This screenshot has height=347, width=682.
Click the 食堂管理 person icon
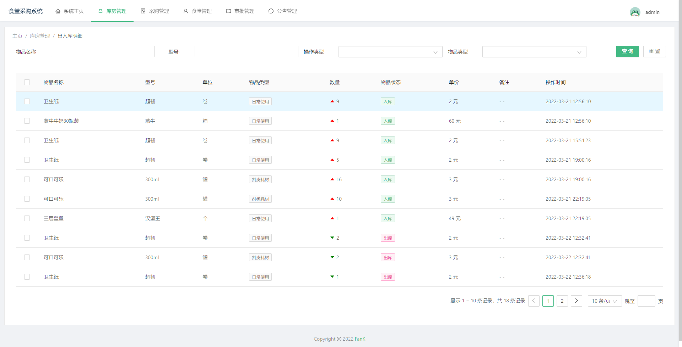coord(185,11)
